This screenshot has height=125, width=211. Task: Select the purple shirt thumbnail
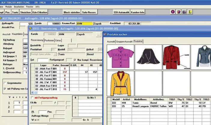[120, 57]
